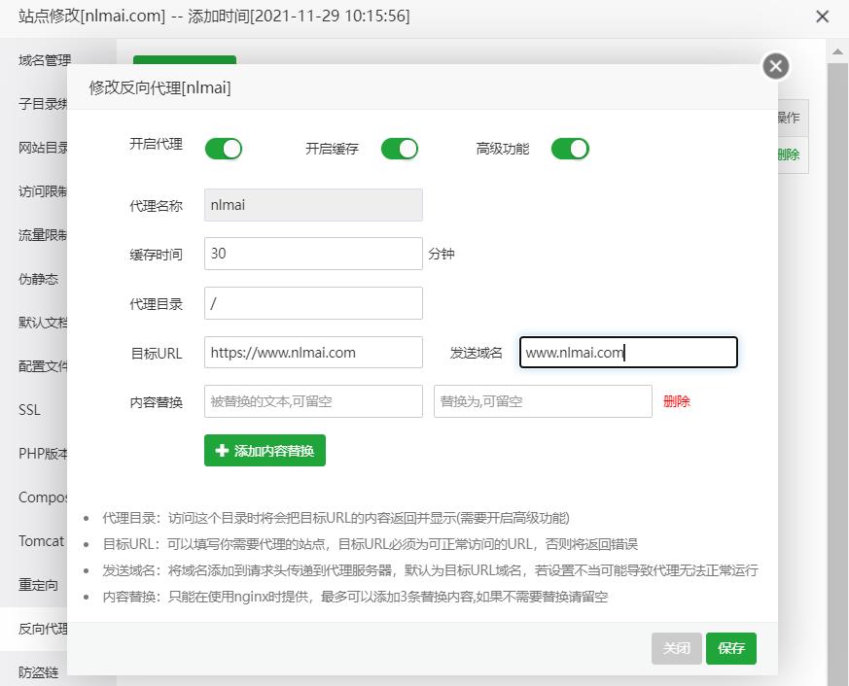Viewport: 849px width, 686px height.
Task: Open 子目录绑定 sidebar item
Action: point(42,104)
